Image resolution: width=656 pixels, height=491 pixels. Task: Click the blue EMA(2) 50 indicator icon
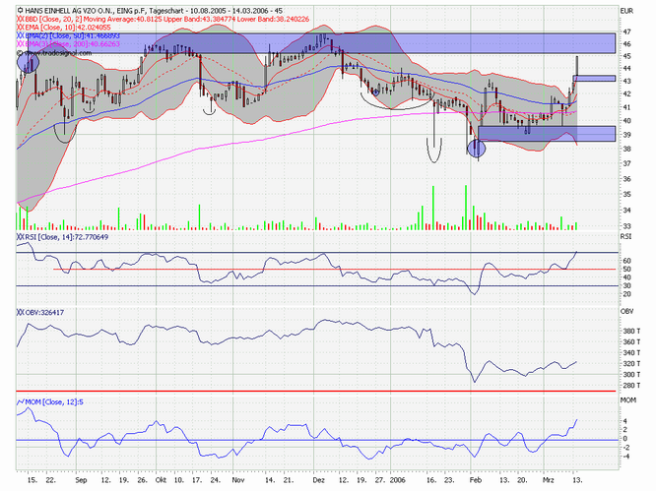[x=22, y=36]
